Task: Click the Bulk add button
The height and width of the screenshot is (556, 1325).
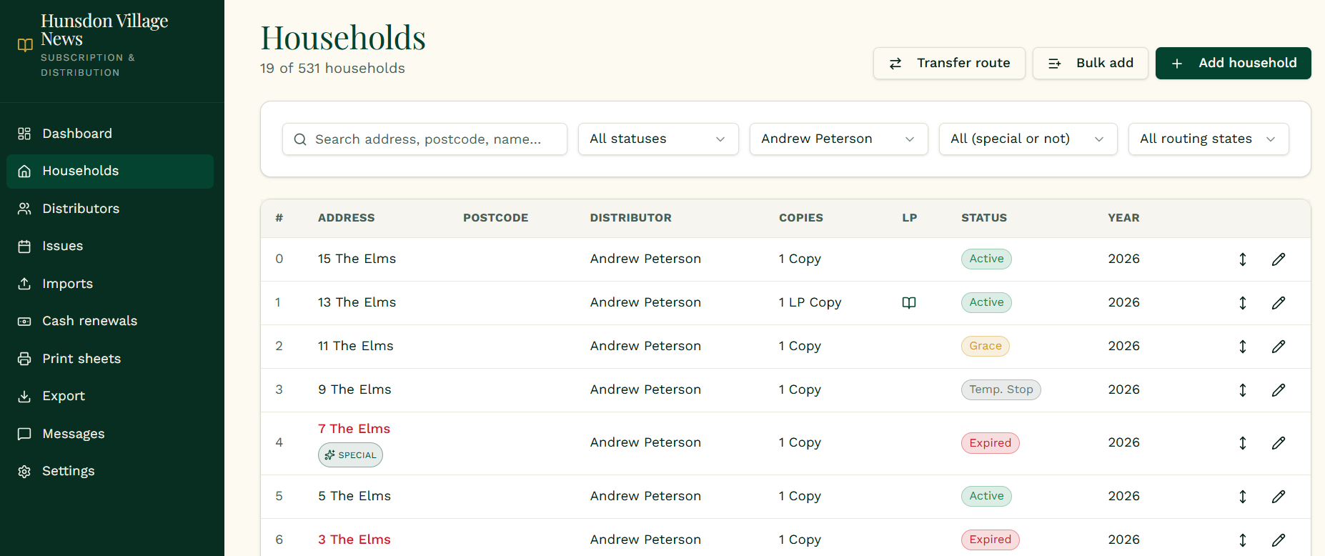Action: [1091, 63]
